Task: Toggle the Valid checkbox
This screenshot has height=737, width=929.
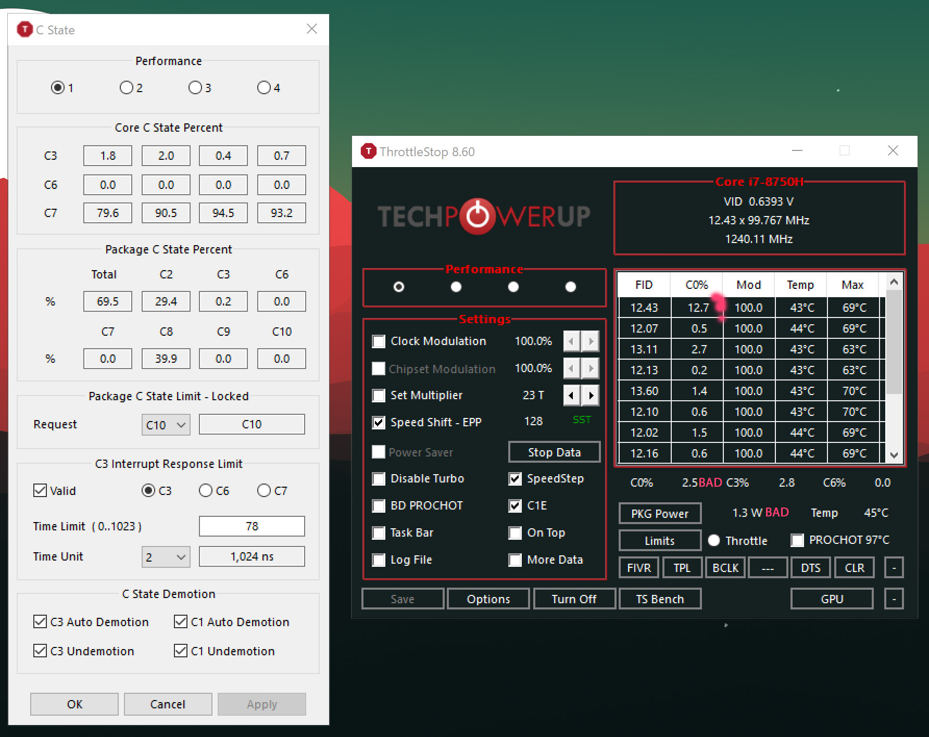Action: click(x=40, y=490)
